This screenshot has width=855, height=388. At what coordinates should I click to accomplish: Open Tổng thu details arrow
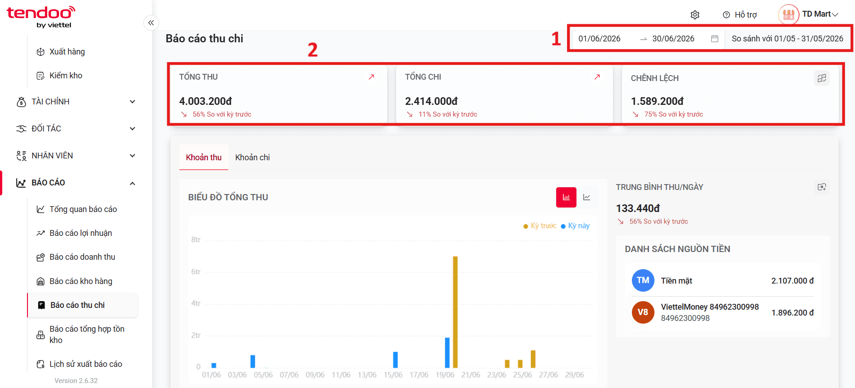[371, 77]
